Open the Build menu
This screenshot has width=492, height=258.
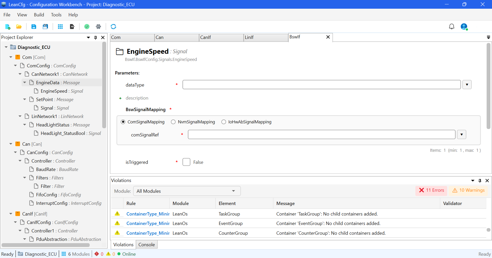[x=39, y=15]
